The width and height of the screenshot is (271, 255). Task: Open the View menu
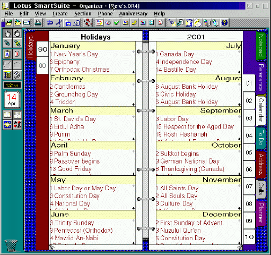tap(40, 14)
